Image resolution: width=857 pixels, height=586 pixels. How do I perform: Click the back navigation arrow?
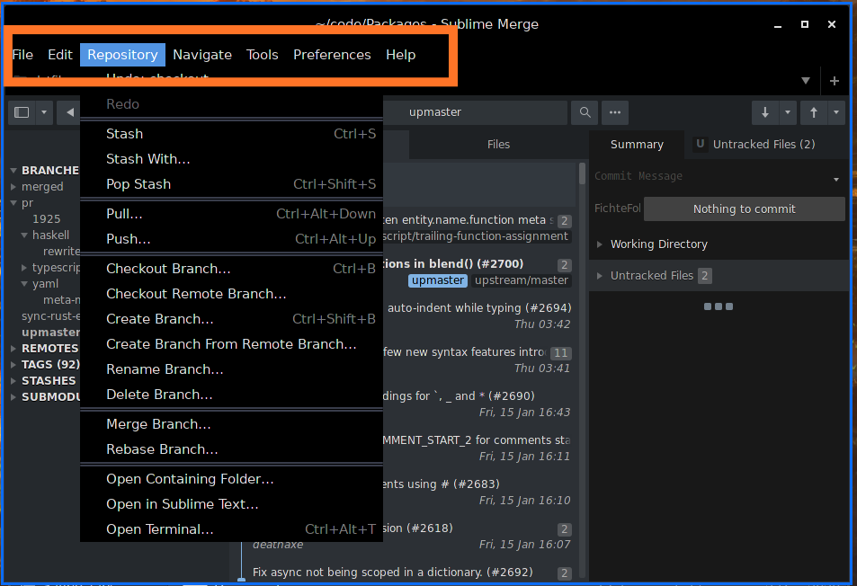click(70, 112)
